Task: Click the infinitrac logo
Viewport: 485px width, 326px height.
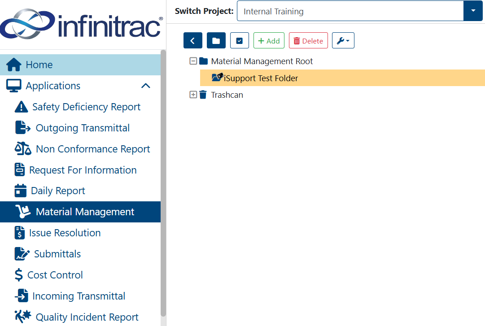Action: (x=81, y=24)
